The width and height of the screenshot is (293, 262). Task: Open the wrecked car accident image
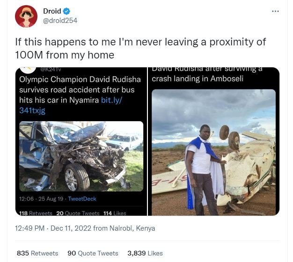[x=81, y=156]
